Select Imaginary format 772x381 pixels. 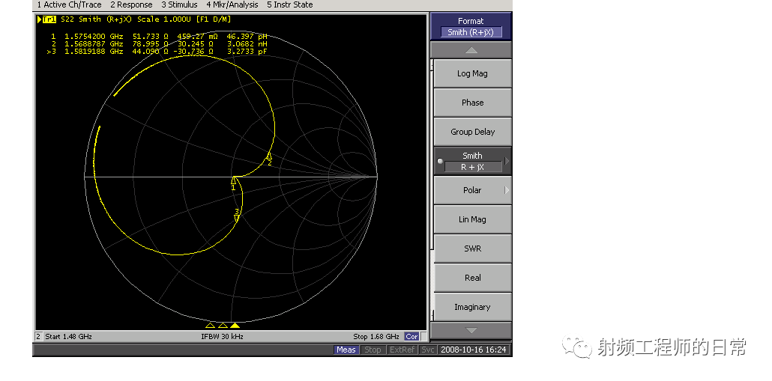point(472,307)
